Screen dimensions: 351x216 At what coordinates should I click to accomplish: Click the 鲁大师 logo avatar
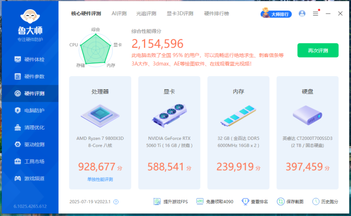30,16
